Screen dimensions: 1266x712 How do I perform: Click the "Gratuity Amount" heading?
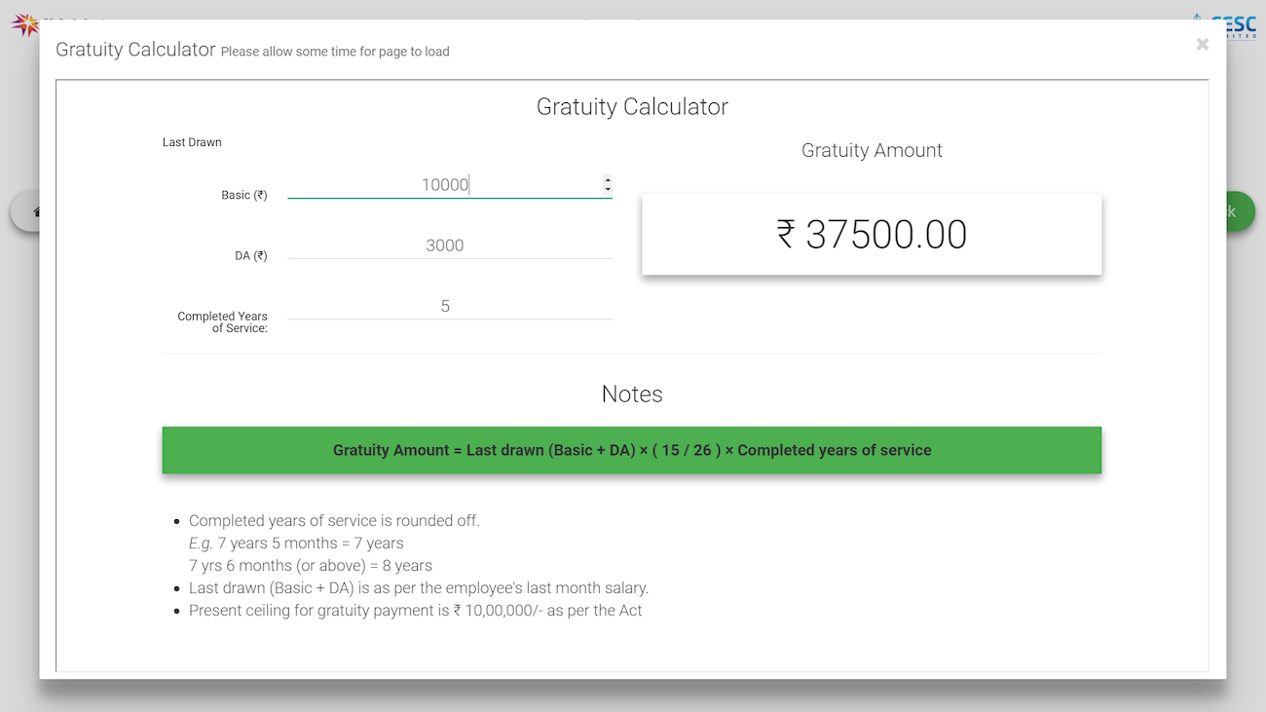(x=872, y=150)
